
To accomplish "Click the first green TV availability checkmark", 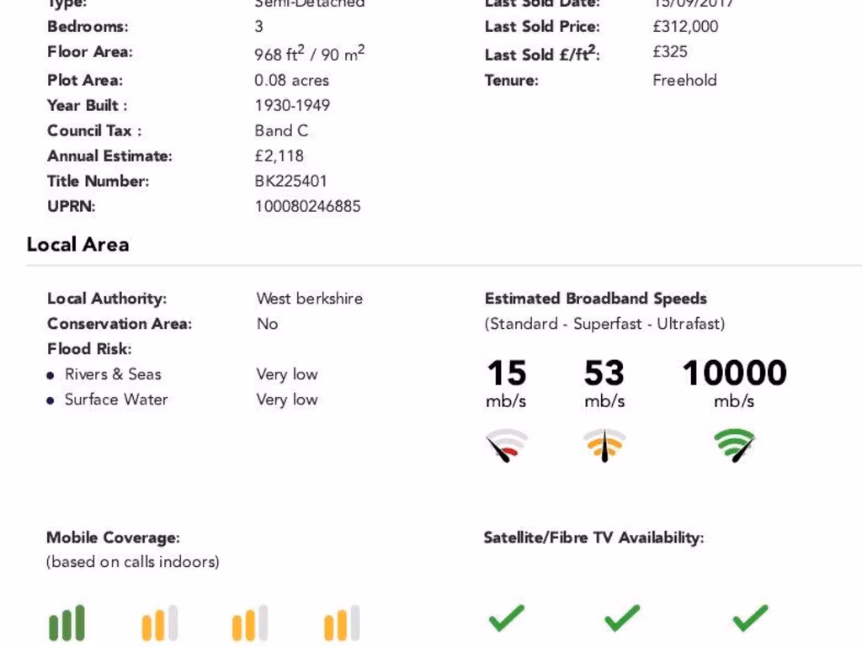I will 506,618.
